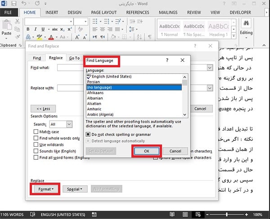The height and width of the screenshot is (219, 270).
Task: Click the Cut scissors icon
Action: [x=17, y=21]
